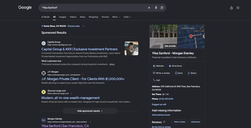Click the Reviews info icon
Viewport: 251px width, 128px height.
tap(164, 122)
